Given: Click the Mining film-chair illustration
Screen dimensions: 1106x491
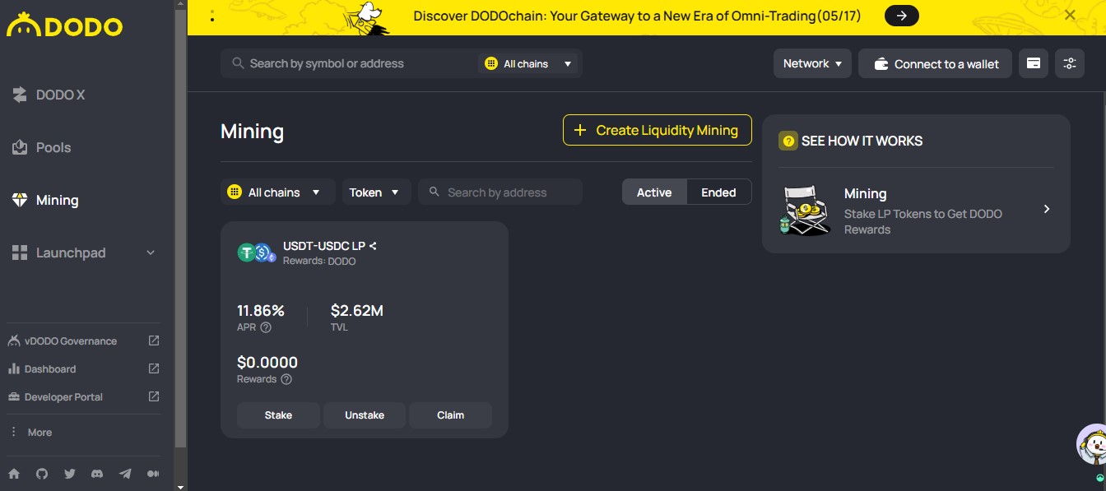Looking at the screenshot, I should click(x=804, y=210).
